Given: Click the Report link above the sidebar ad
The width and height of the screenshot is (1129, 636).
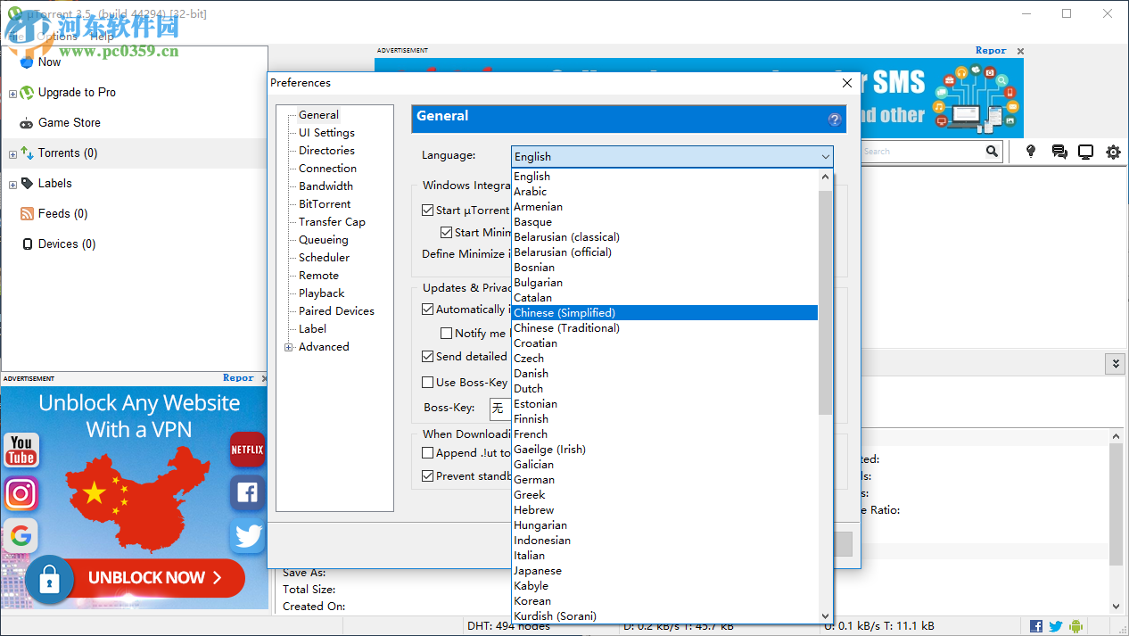Looking at the screenshot, I should coord(238,378).
